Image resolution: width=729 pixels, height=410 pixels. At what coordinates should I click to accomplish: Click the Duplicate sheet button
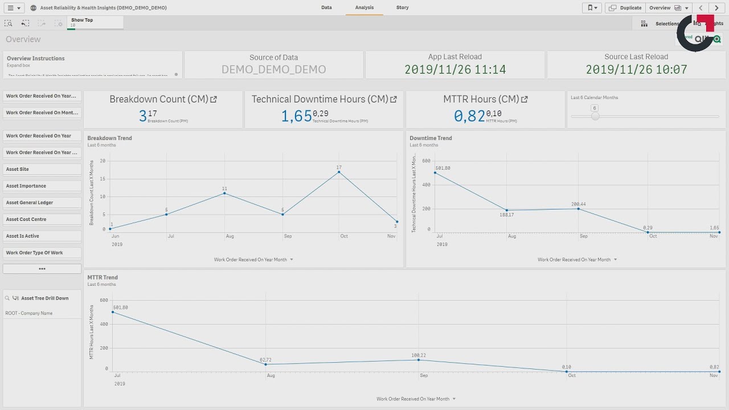pyautogui.click(x=626, y=8)
